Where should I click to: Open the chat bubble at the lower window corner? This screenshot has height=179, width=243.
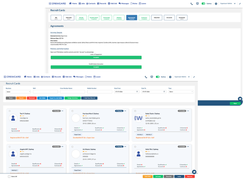pyautogui.click(x=194, y=172)
